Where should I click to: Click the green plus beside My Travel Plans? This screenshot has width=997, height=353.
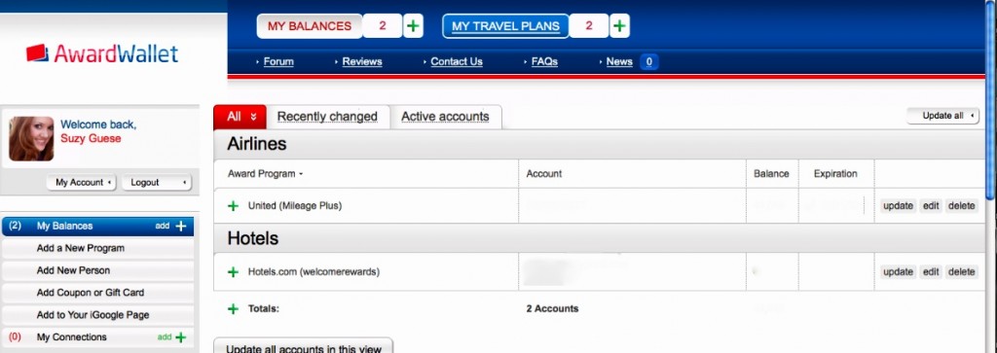[x=620, y=26]
